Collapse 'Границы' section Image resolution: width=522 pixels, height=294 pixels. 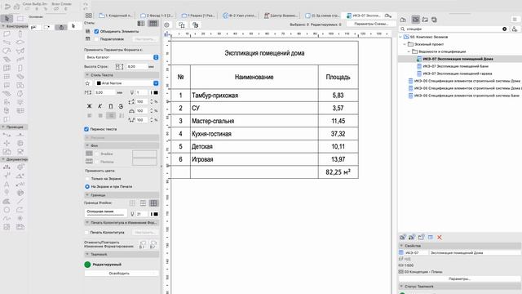pos(87,195)
